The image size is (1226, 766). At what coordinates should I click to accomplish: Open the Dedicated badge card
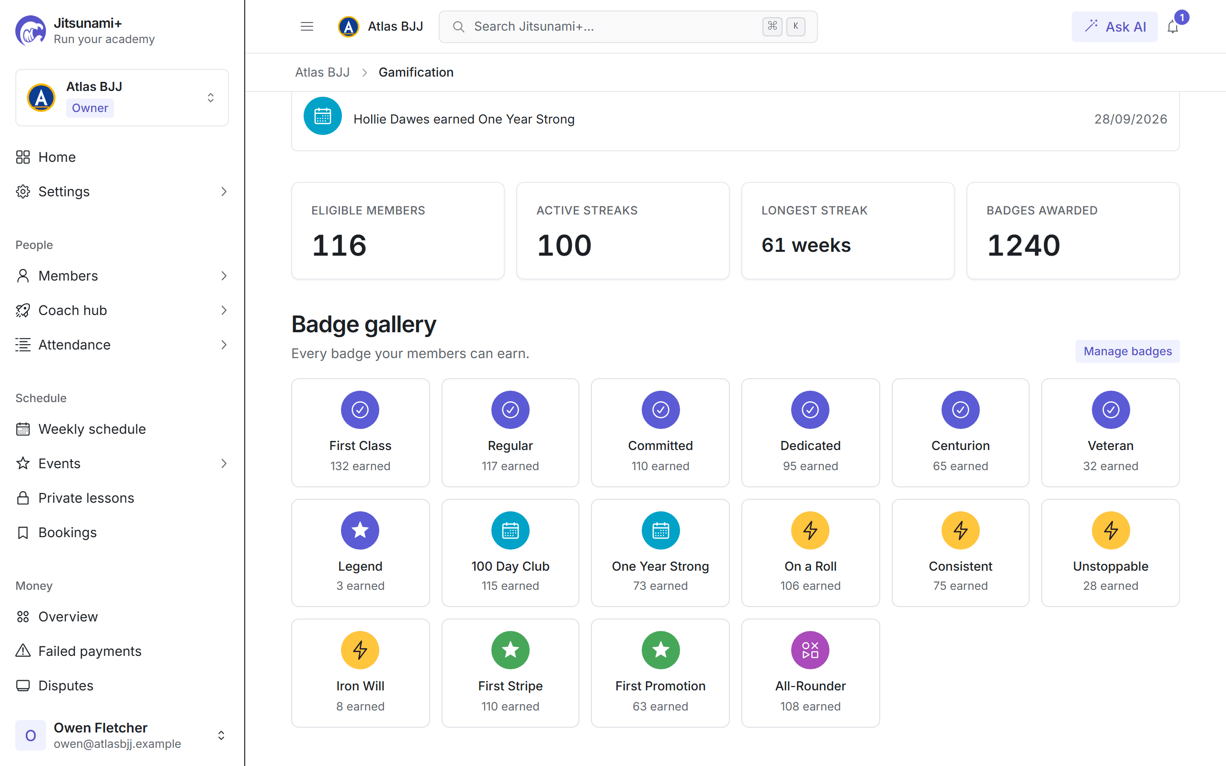pyautogui.click(x=810, y=433)
